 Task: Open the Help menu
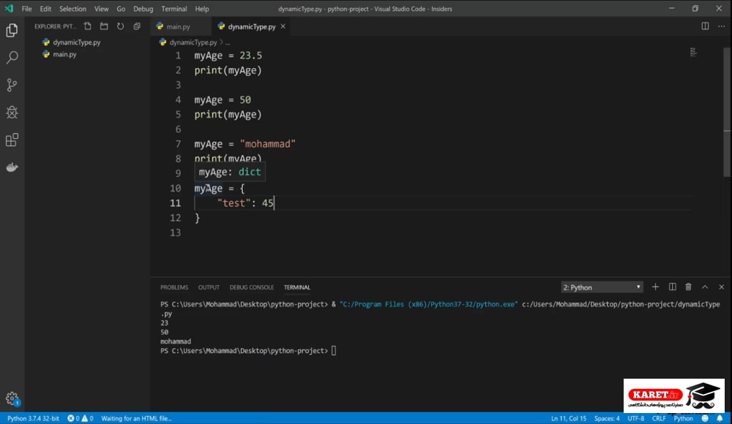202,9
